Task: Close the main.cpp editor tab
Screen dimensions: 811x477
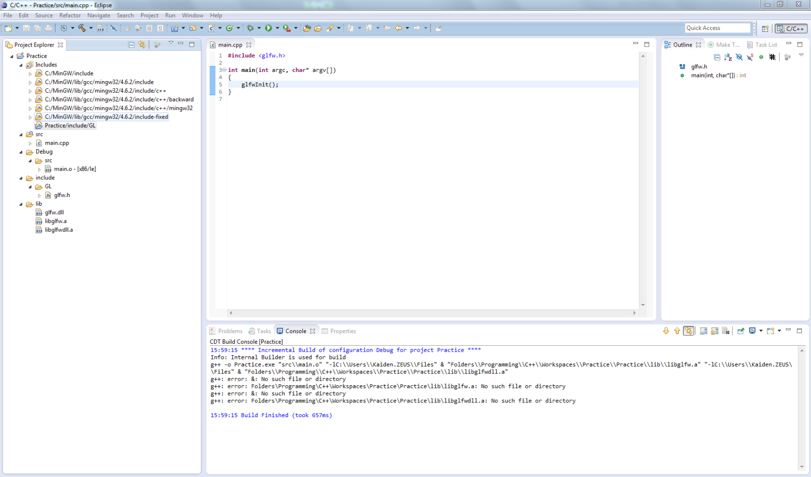Action: coord(249,45)
